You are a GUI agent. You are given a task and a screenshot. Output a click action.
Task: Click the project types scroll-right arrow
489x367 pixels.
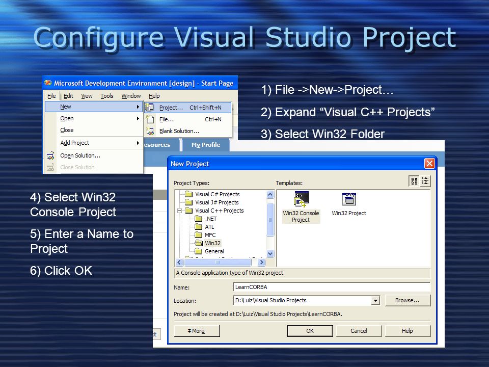(262, 262)
